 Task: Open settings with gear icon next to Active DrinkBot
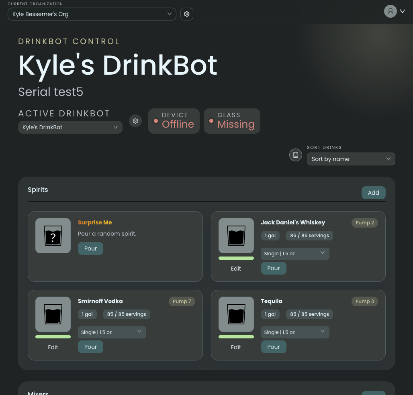135,121
